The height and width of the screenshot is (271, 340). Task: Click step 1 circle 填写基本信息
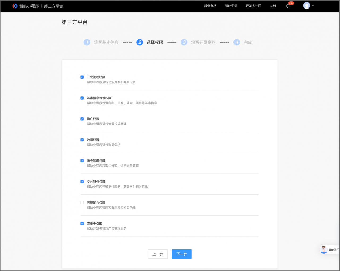pyautogui.click(x=87, y=42)
